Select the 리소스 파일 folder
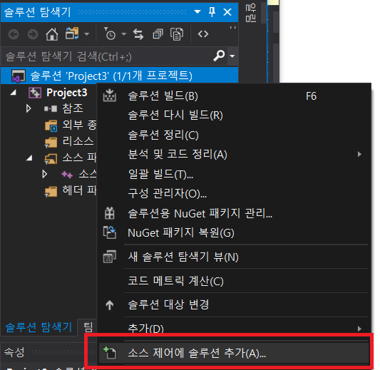Image resolution: width=380 pixels, height=370 pixels. (78, 141)
